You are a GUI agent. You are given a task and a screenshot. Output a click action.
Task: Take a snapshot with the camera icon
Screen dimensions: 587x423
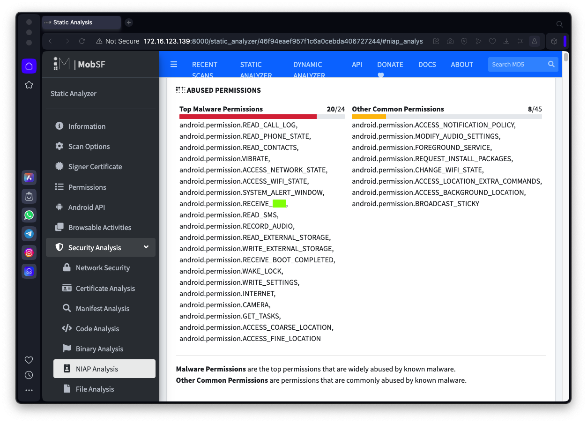(x=450, y=41)
